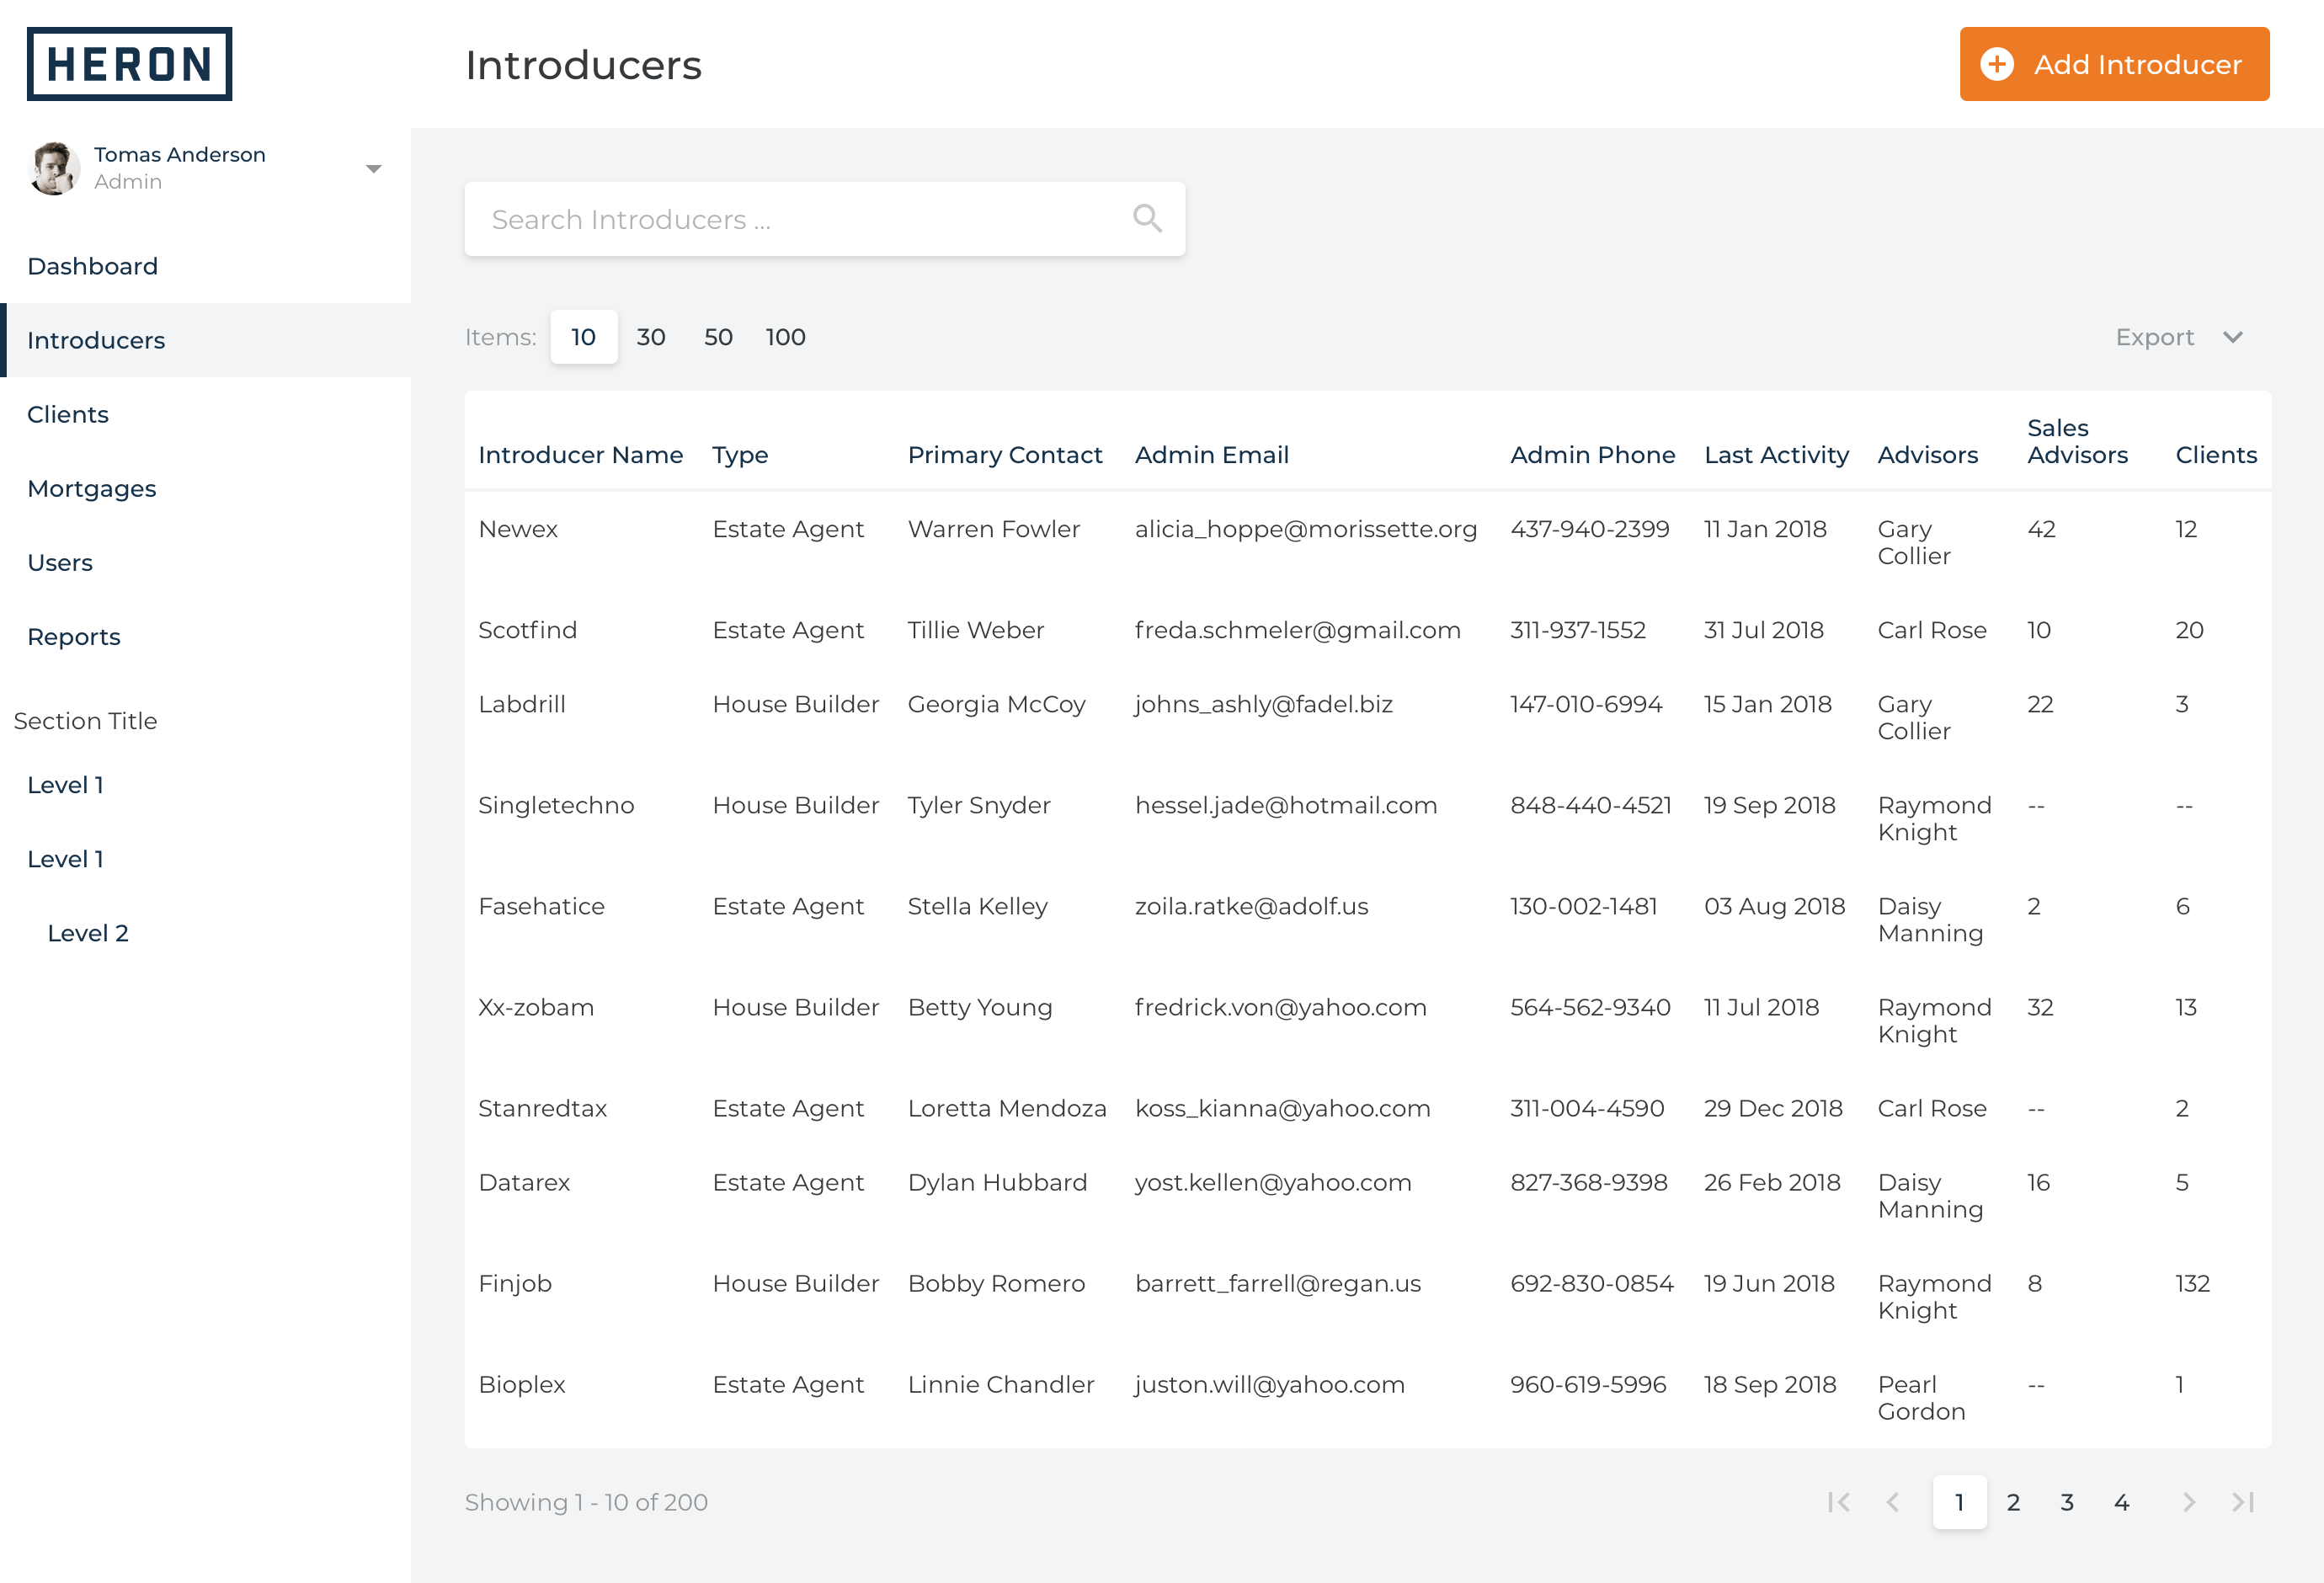The height and width of the screenshot is (1583, 2324).
Task: Go to the first page icon
Action: coord(1838,1501)
